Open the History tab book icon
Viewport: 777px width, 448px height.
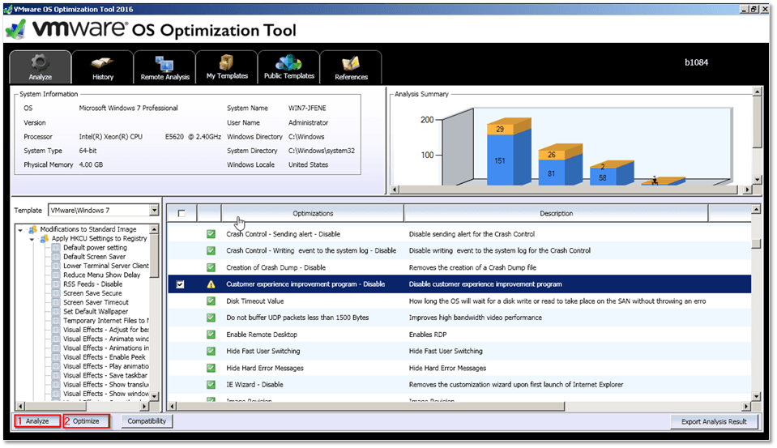click(x=103, y=63)
